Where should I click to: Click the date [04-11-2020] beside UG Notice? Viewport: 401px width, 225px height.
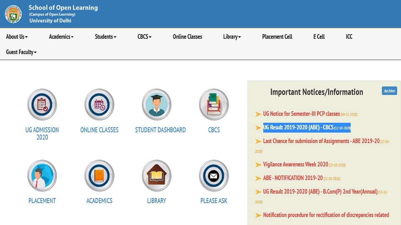pyautogui.click(x=349, y=115)
